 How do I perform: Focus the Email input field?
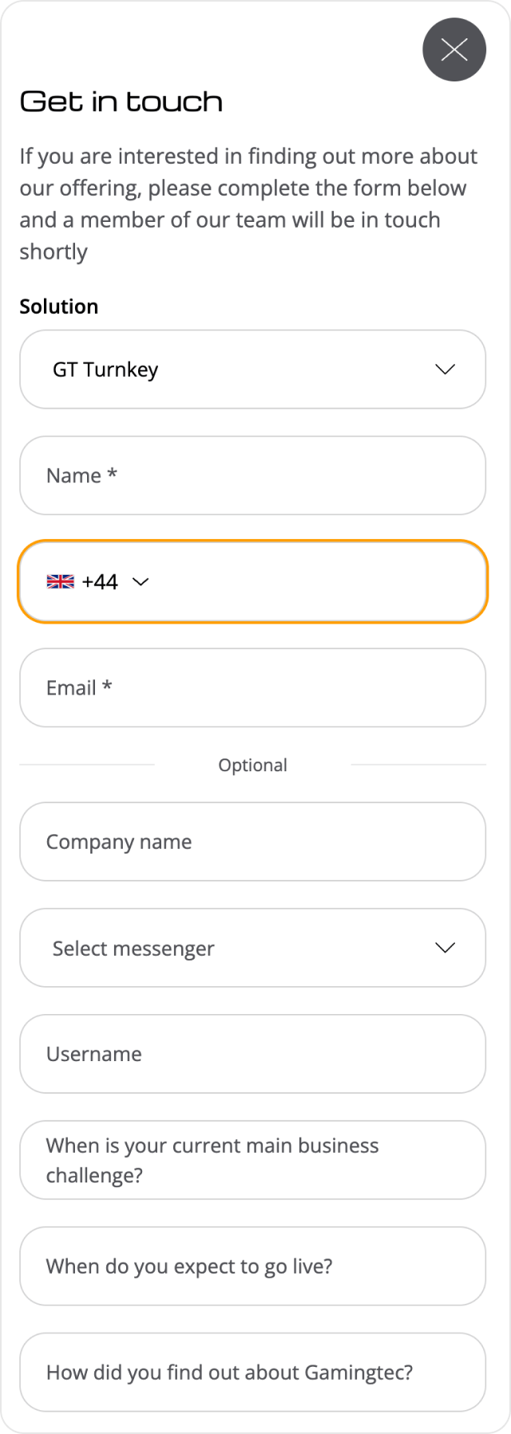[x=252, y=688]
